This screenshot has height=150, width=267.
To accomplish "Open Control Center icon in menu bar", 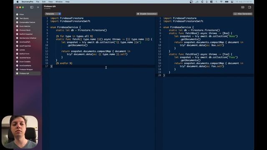I will tap(232, 2).
